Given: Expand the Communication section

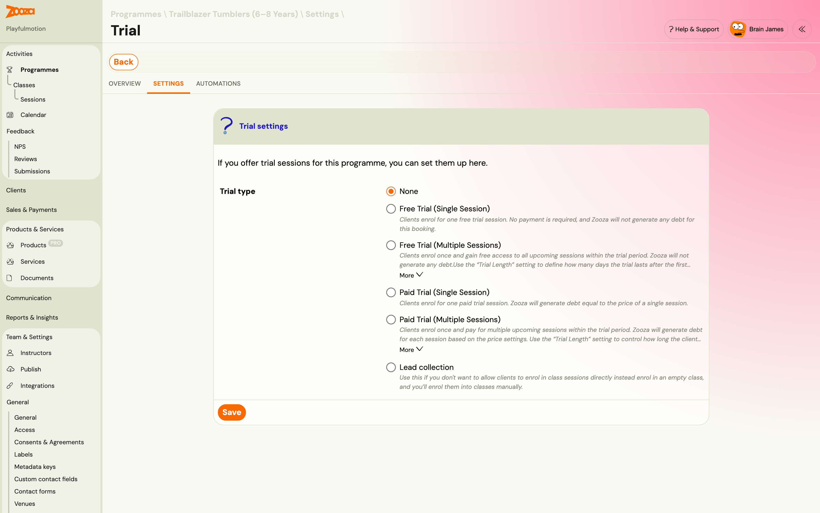Looking at the screenshot, I should point(29,298).
